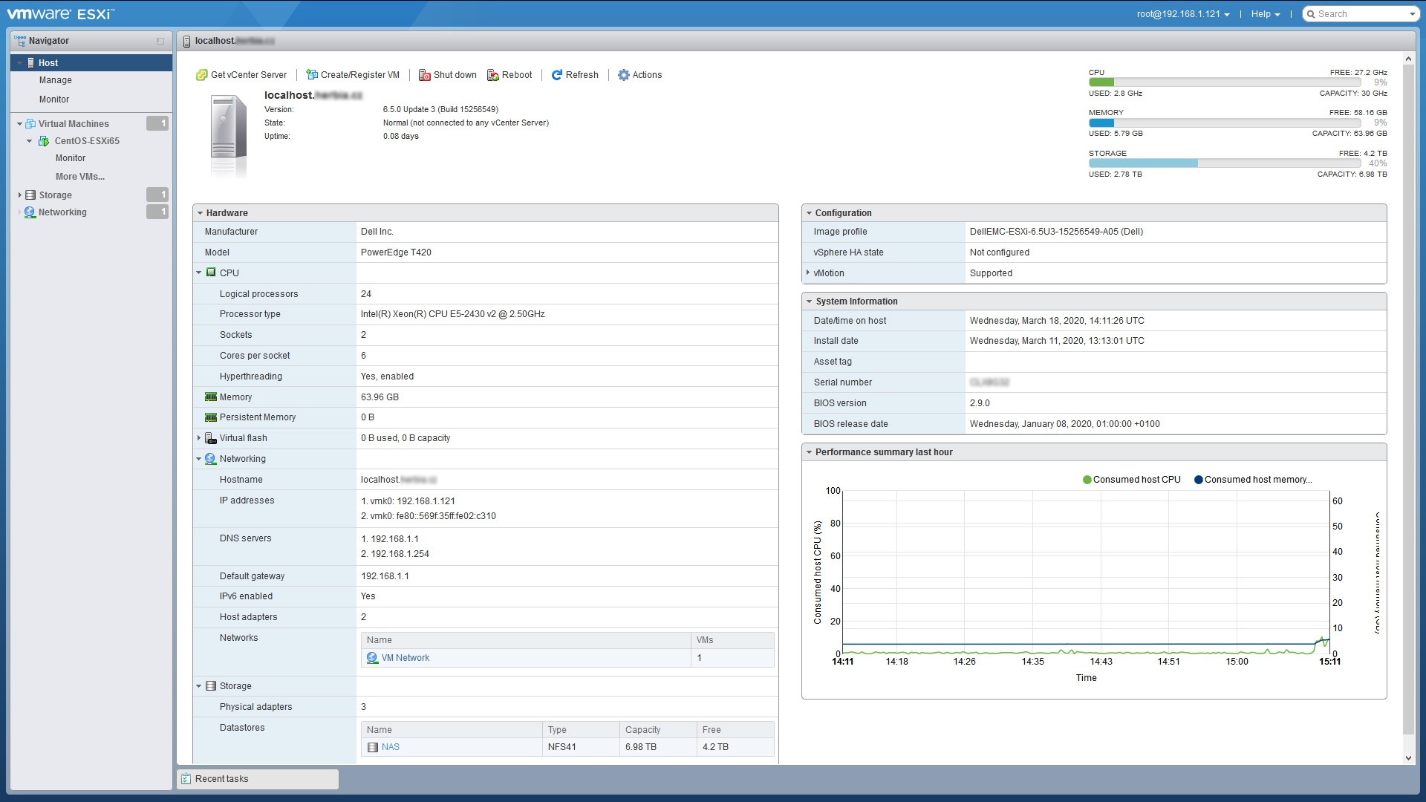Click Get vCenter Server button text
Viewport: 1426px width, 802px height.
[x=249, y=75]
